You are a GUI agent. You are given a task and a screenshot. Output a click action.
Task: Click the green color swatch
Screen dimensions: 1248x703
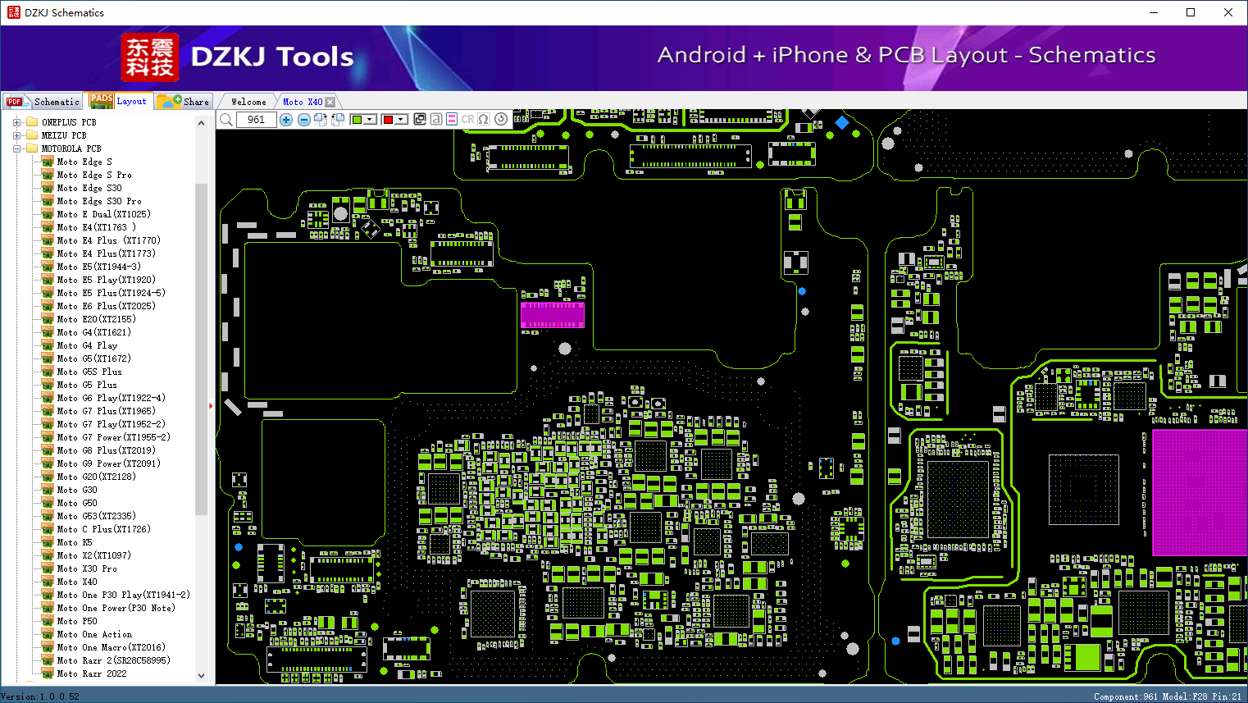pyautogui.click(x=357, y=120)
